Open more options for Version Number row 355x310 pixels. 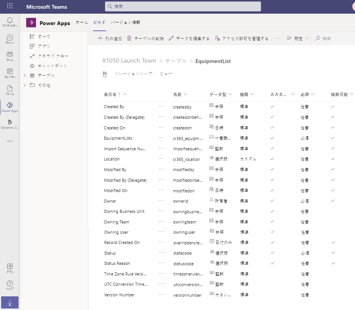point(162,294)
